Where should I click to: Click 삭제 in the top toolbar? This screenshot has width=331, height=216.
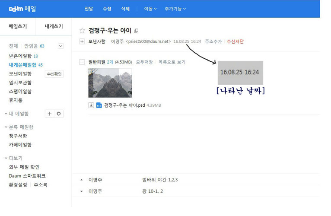pyautogui.click(x=125, y=9)
